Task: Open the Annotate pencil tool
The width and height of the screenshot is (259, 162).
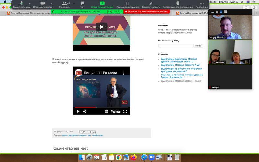Action: tap(151, 5)
